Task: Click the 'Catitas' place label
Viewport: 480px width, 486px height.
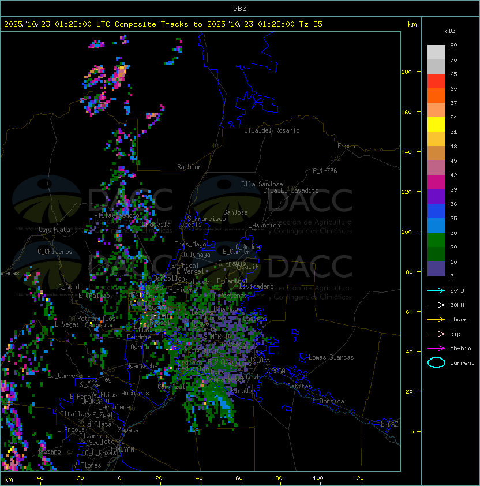Action: tap(299, 386)
